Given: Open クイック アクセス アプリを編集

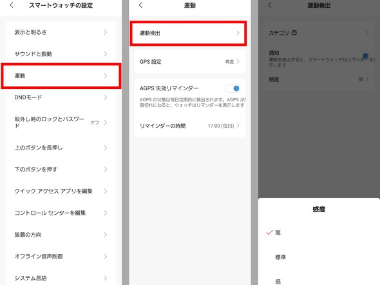Looking at the screenshot, I should 61,191.
